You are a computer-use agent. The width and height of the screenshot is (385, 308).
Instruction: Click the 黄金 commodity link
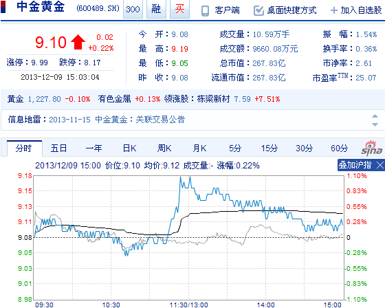[x=15, y=99]
